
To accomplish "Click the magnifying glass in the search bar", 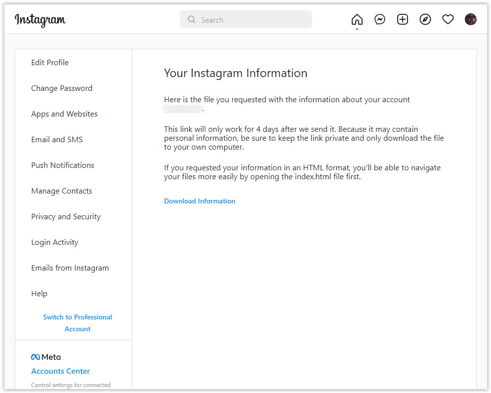I will (192, 19).
